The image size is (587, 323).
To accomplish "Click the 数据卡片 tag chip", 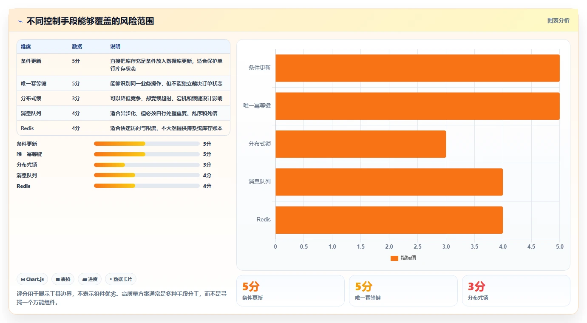I will coord(121,279).
